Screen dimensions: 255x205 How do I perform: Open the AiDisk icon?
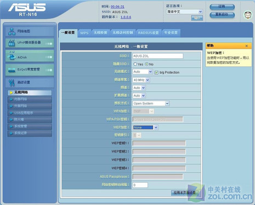pos(12,56)
